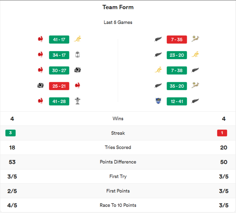Click the kangaroo icon left of 7 - 38
236x213 pixels.
click(158, 70)
